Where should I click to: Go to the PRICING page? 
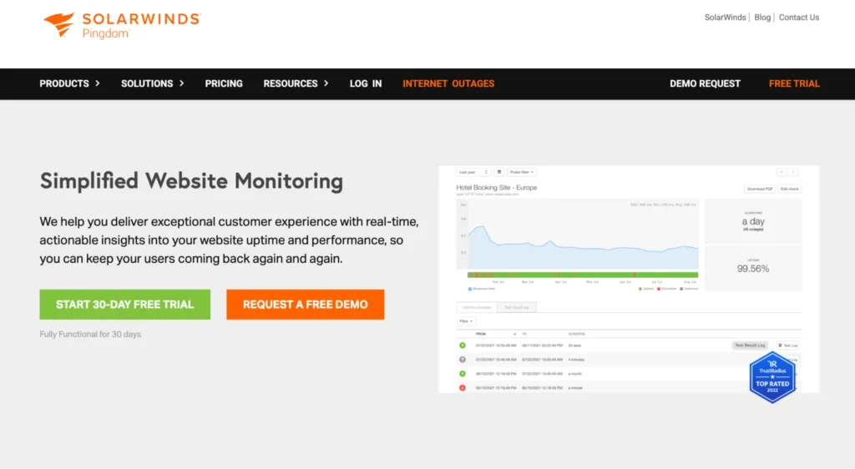(x=224, y=83)
